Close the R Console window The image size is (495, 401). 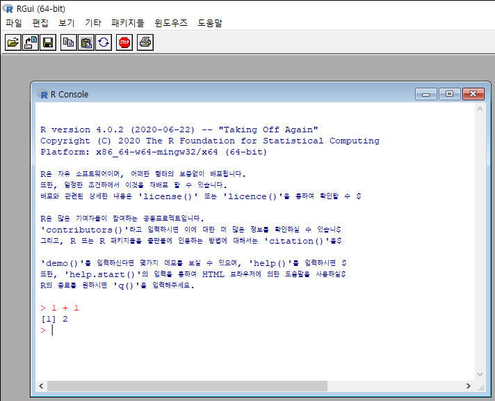click(x=473, y=94)
